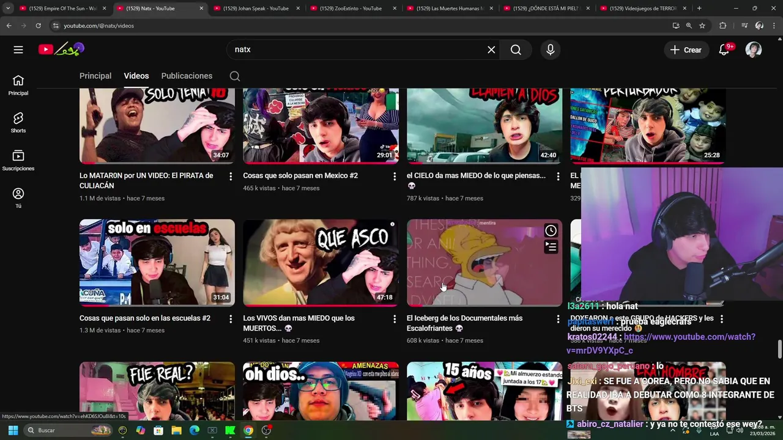Bookmark this page with the star
This screenshot has width=783, height=440.
702,26
